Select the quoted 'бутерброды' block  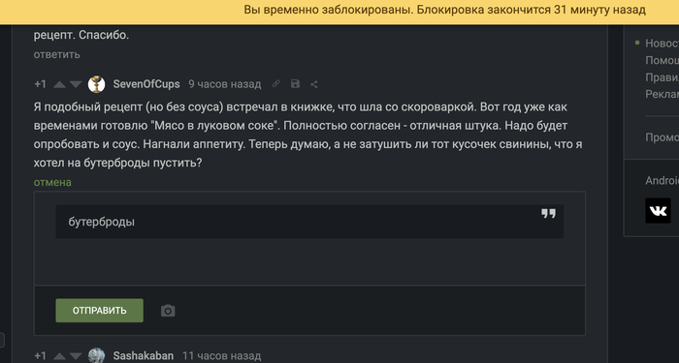coord(309,222)
